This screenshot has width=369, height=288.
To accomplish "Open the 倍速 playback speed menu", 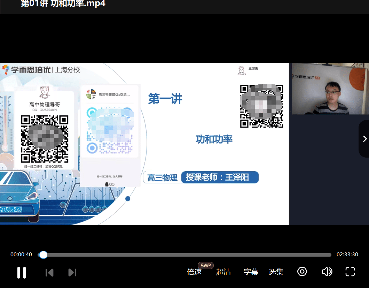I will [x=194, y=272].
